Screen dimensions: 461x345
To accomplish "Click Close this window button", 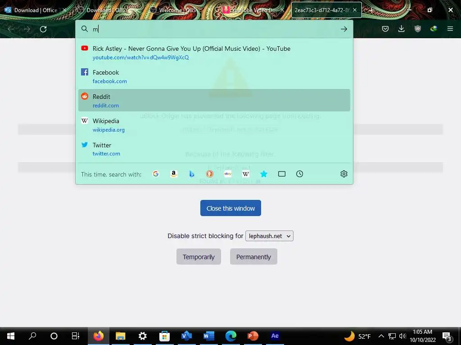I will 230,208.
